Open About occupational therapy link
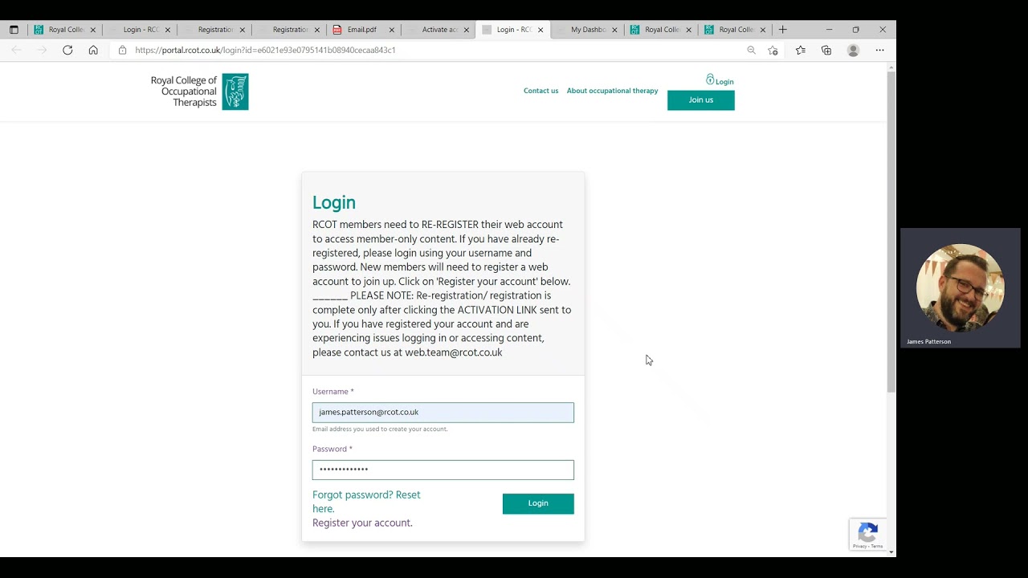 click(x=612, y=91)
